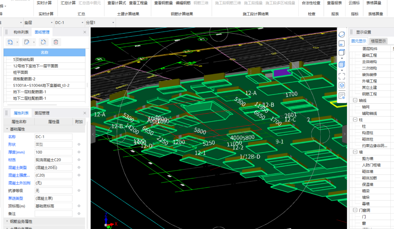Toggle 附加 option for 材质 row

click(x=79, y=160)
